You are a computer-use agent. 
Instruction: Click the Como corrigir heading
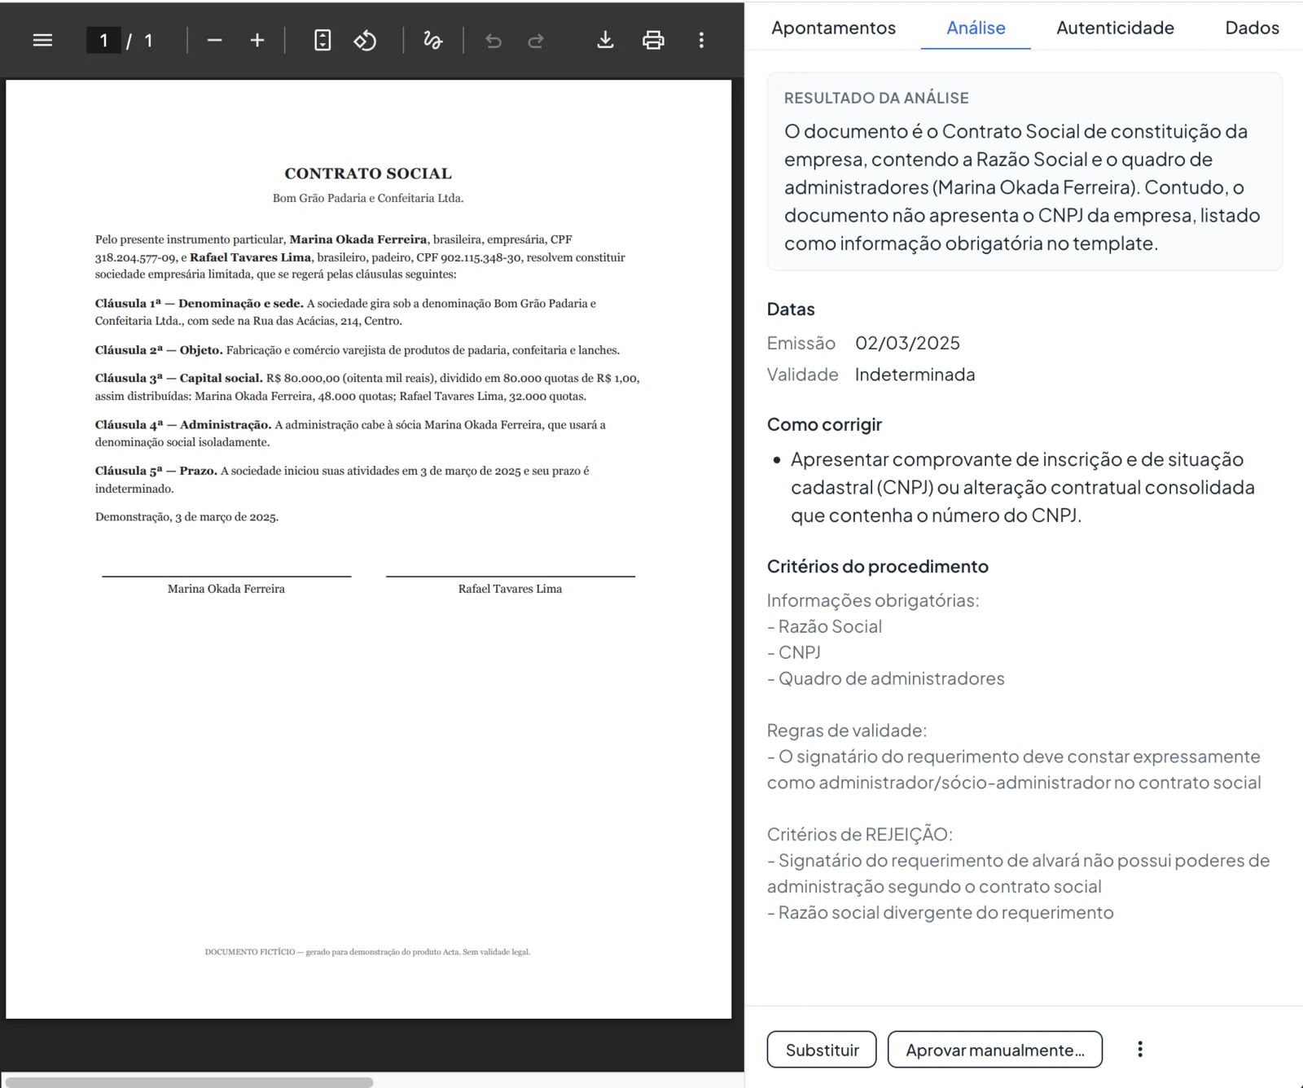[x=824, y=424]
